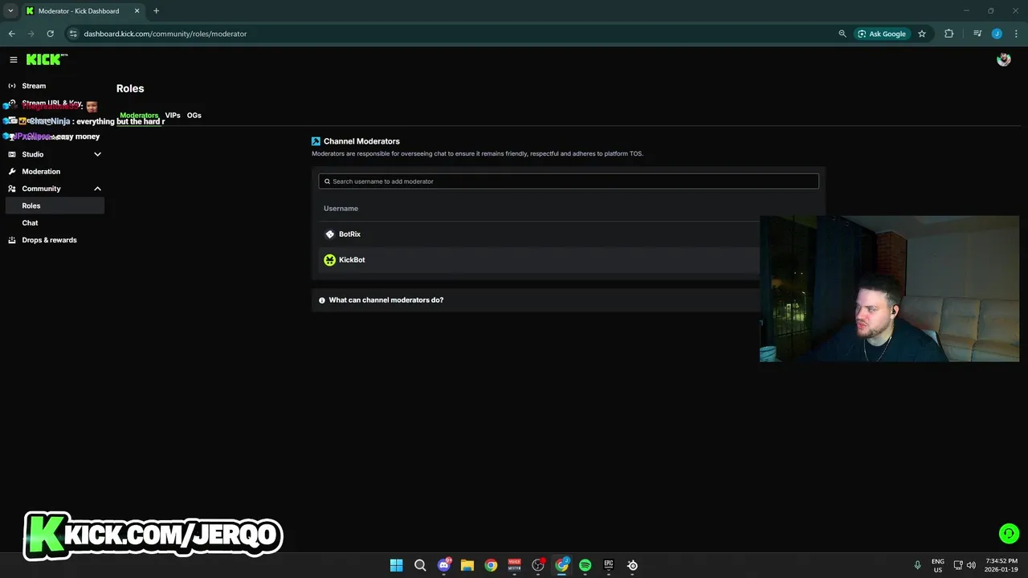Open the Chrome three-dot menu
The height and width of the screenshot is (578, 1028).
1016,34
